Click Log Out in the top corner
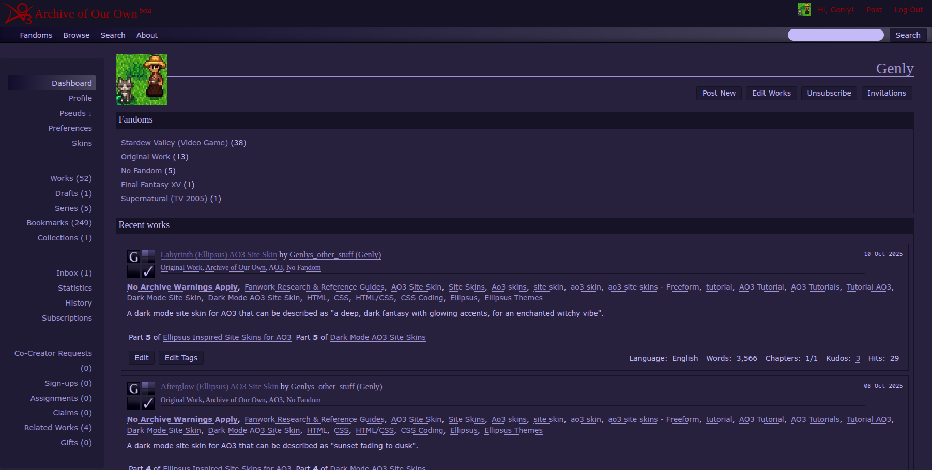Screen dimensions: 932x470 [908, 10]
